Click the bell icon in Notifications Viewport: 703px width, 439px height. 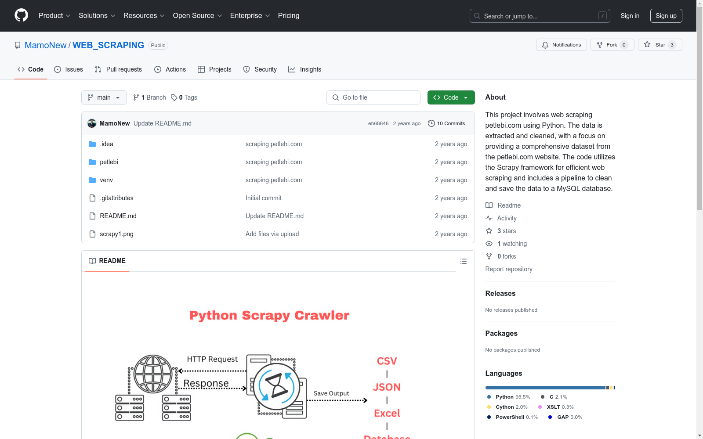coord(545,45)
